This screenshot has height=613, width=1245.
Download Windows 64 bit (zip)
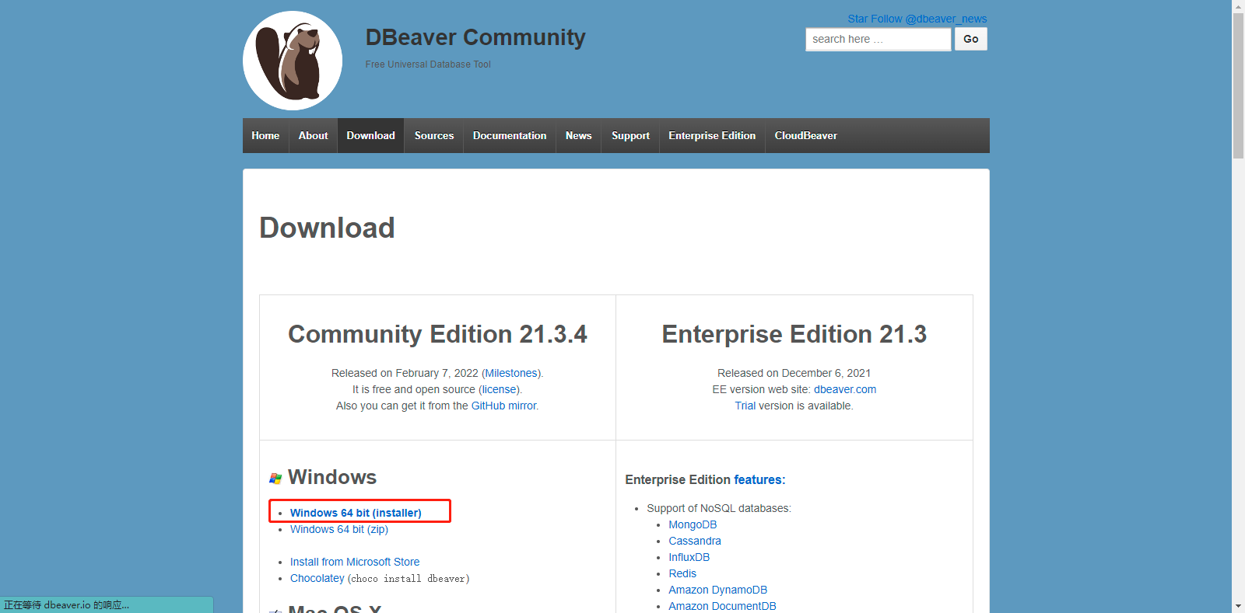(339, 529)
